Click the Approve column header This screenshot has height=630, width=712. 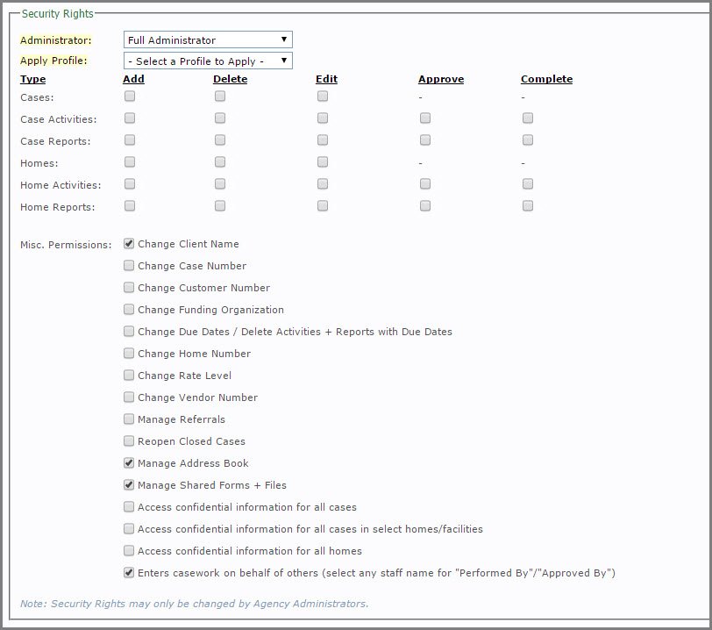click(441, 79)
